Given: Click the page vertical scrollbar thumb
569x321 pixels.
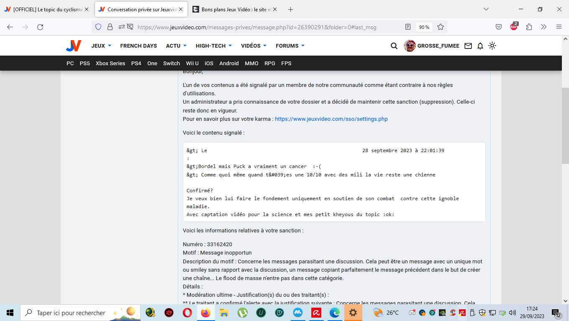Looking at the screenshot, I should pyautogui.click(x=565, y=125).
